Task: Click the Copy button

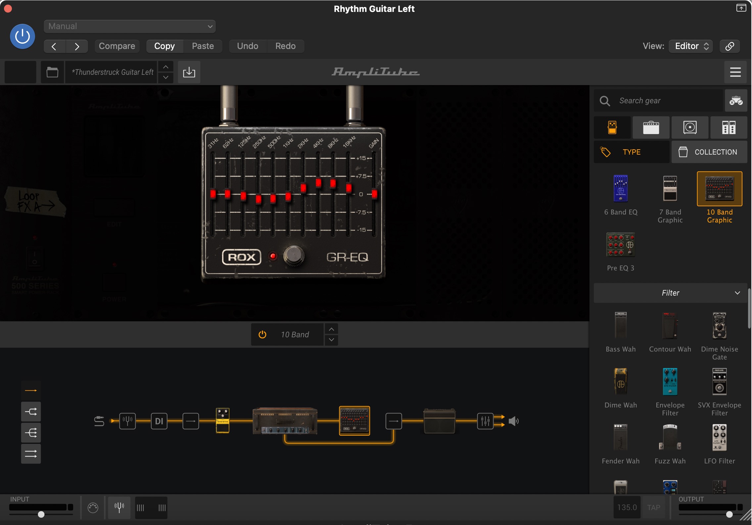Action: pos(164,46)
